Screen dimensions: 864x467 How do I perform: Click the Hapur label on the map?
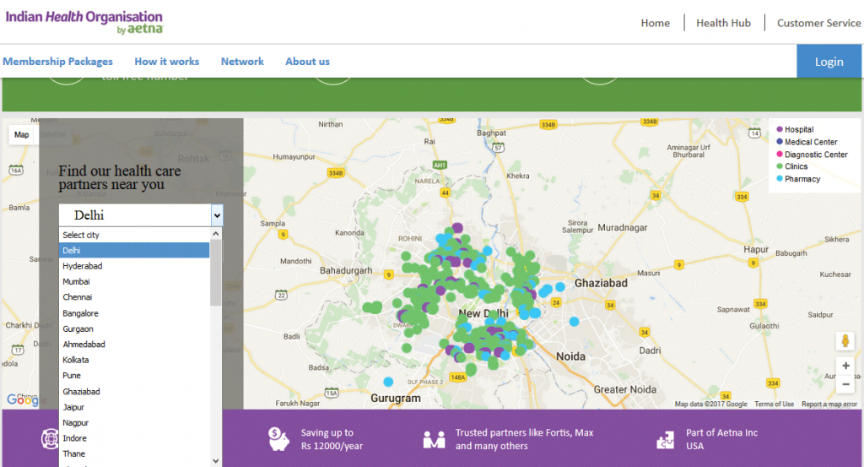(756, 249)
